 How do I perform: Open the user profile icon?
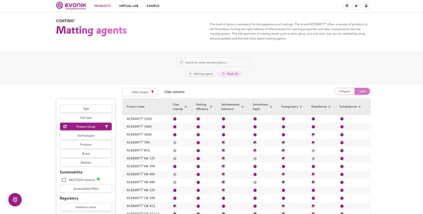(x=366, y=6)
